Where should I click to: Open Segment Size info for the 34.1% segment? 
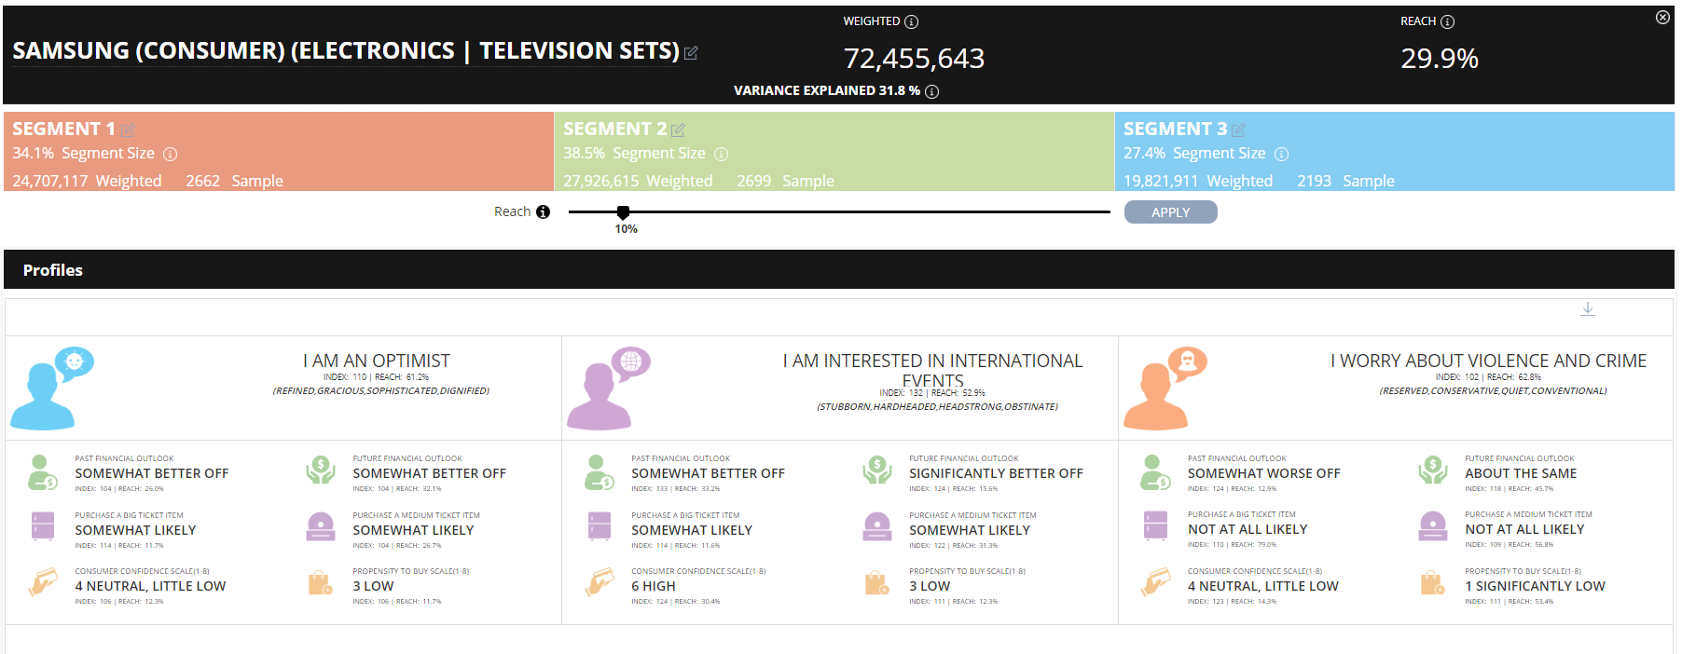170,154
